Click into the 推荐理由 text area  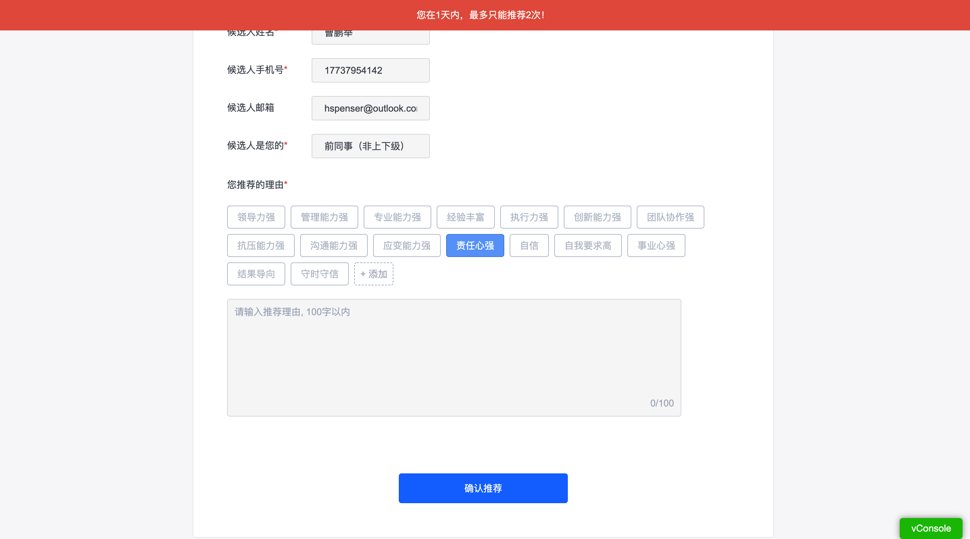454,358
